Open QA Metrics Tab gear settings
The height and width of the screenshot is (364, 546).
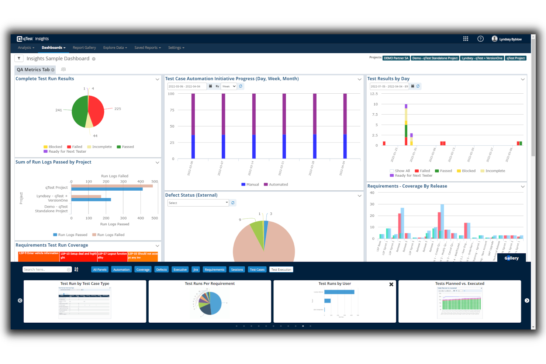53,70
